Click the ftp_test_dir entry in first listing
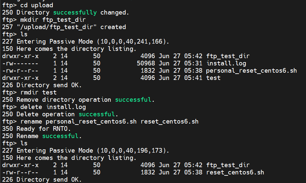This screenshot has width=306, height=183. click(x=228, y=56)
